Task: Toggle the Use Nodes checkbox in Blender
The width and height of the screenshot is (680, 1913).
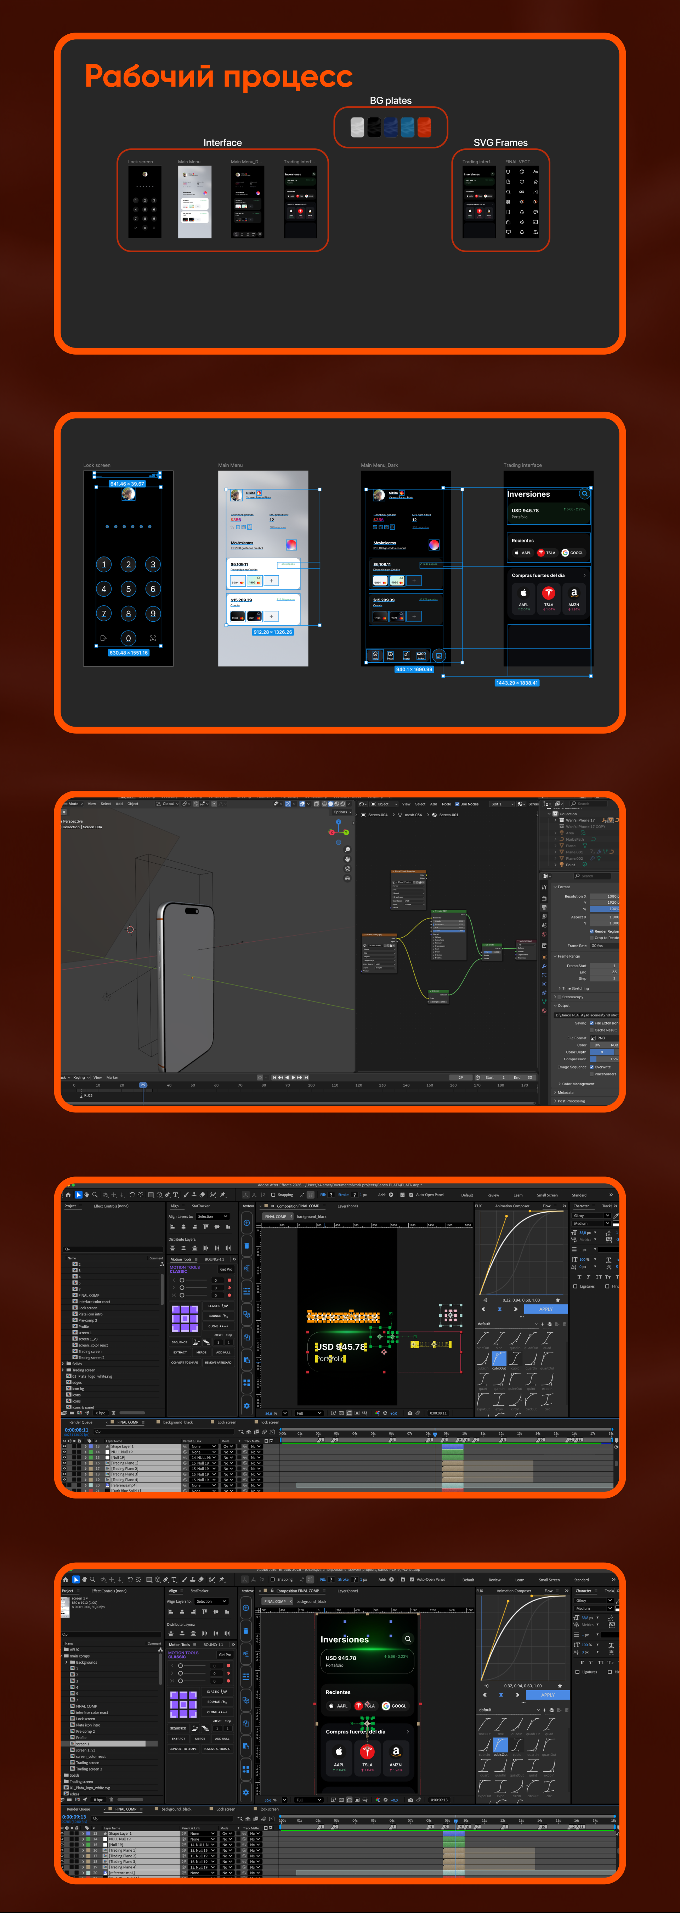Action: pyautogui.click(x=457, y=803)
